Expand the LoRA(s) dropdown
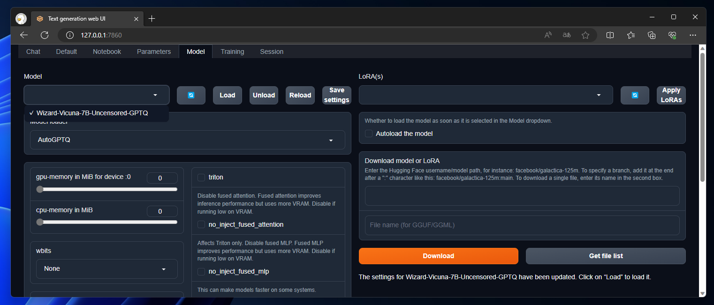This screenshot has width=714, height=305. (486, 95)
